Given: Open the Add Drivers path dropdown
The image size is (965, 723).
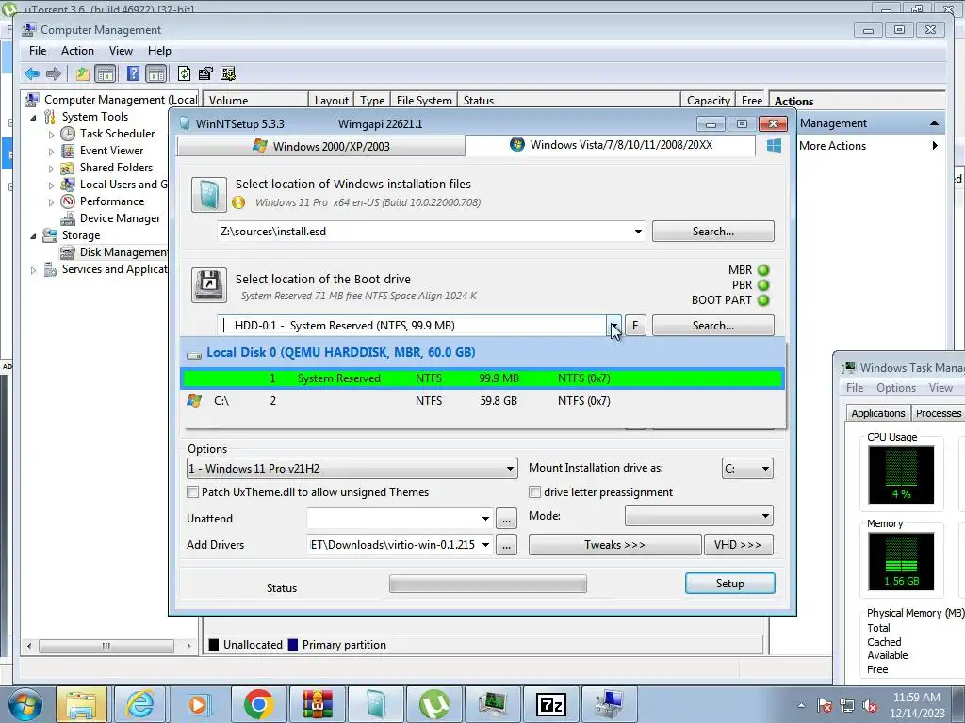Looking at the screenshot, I should pos(485,545).
